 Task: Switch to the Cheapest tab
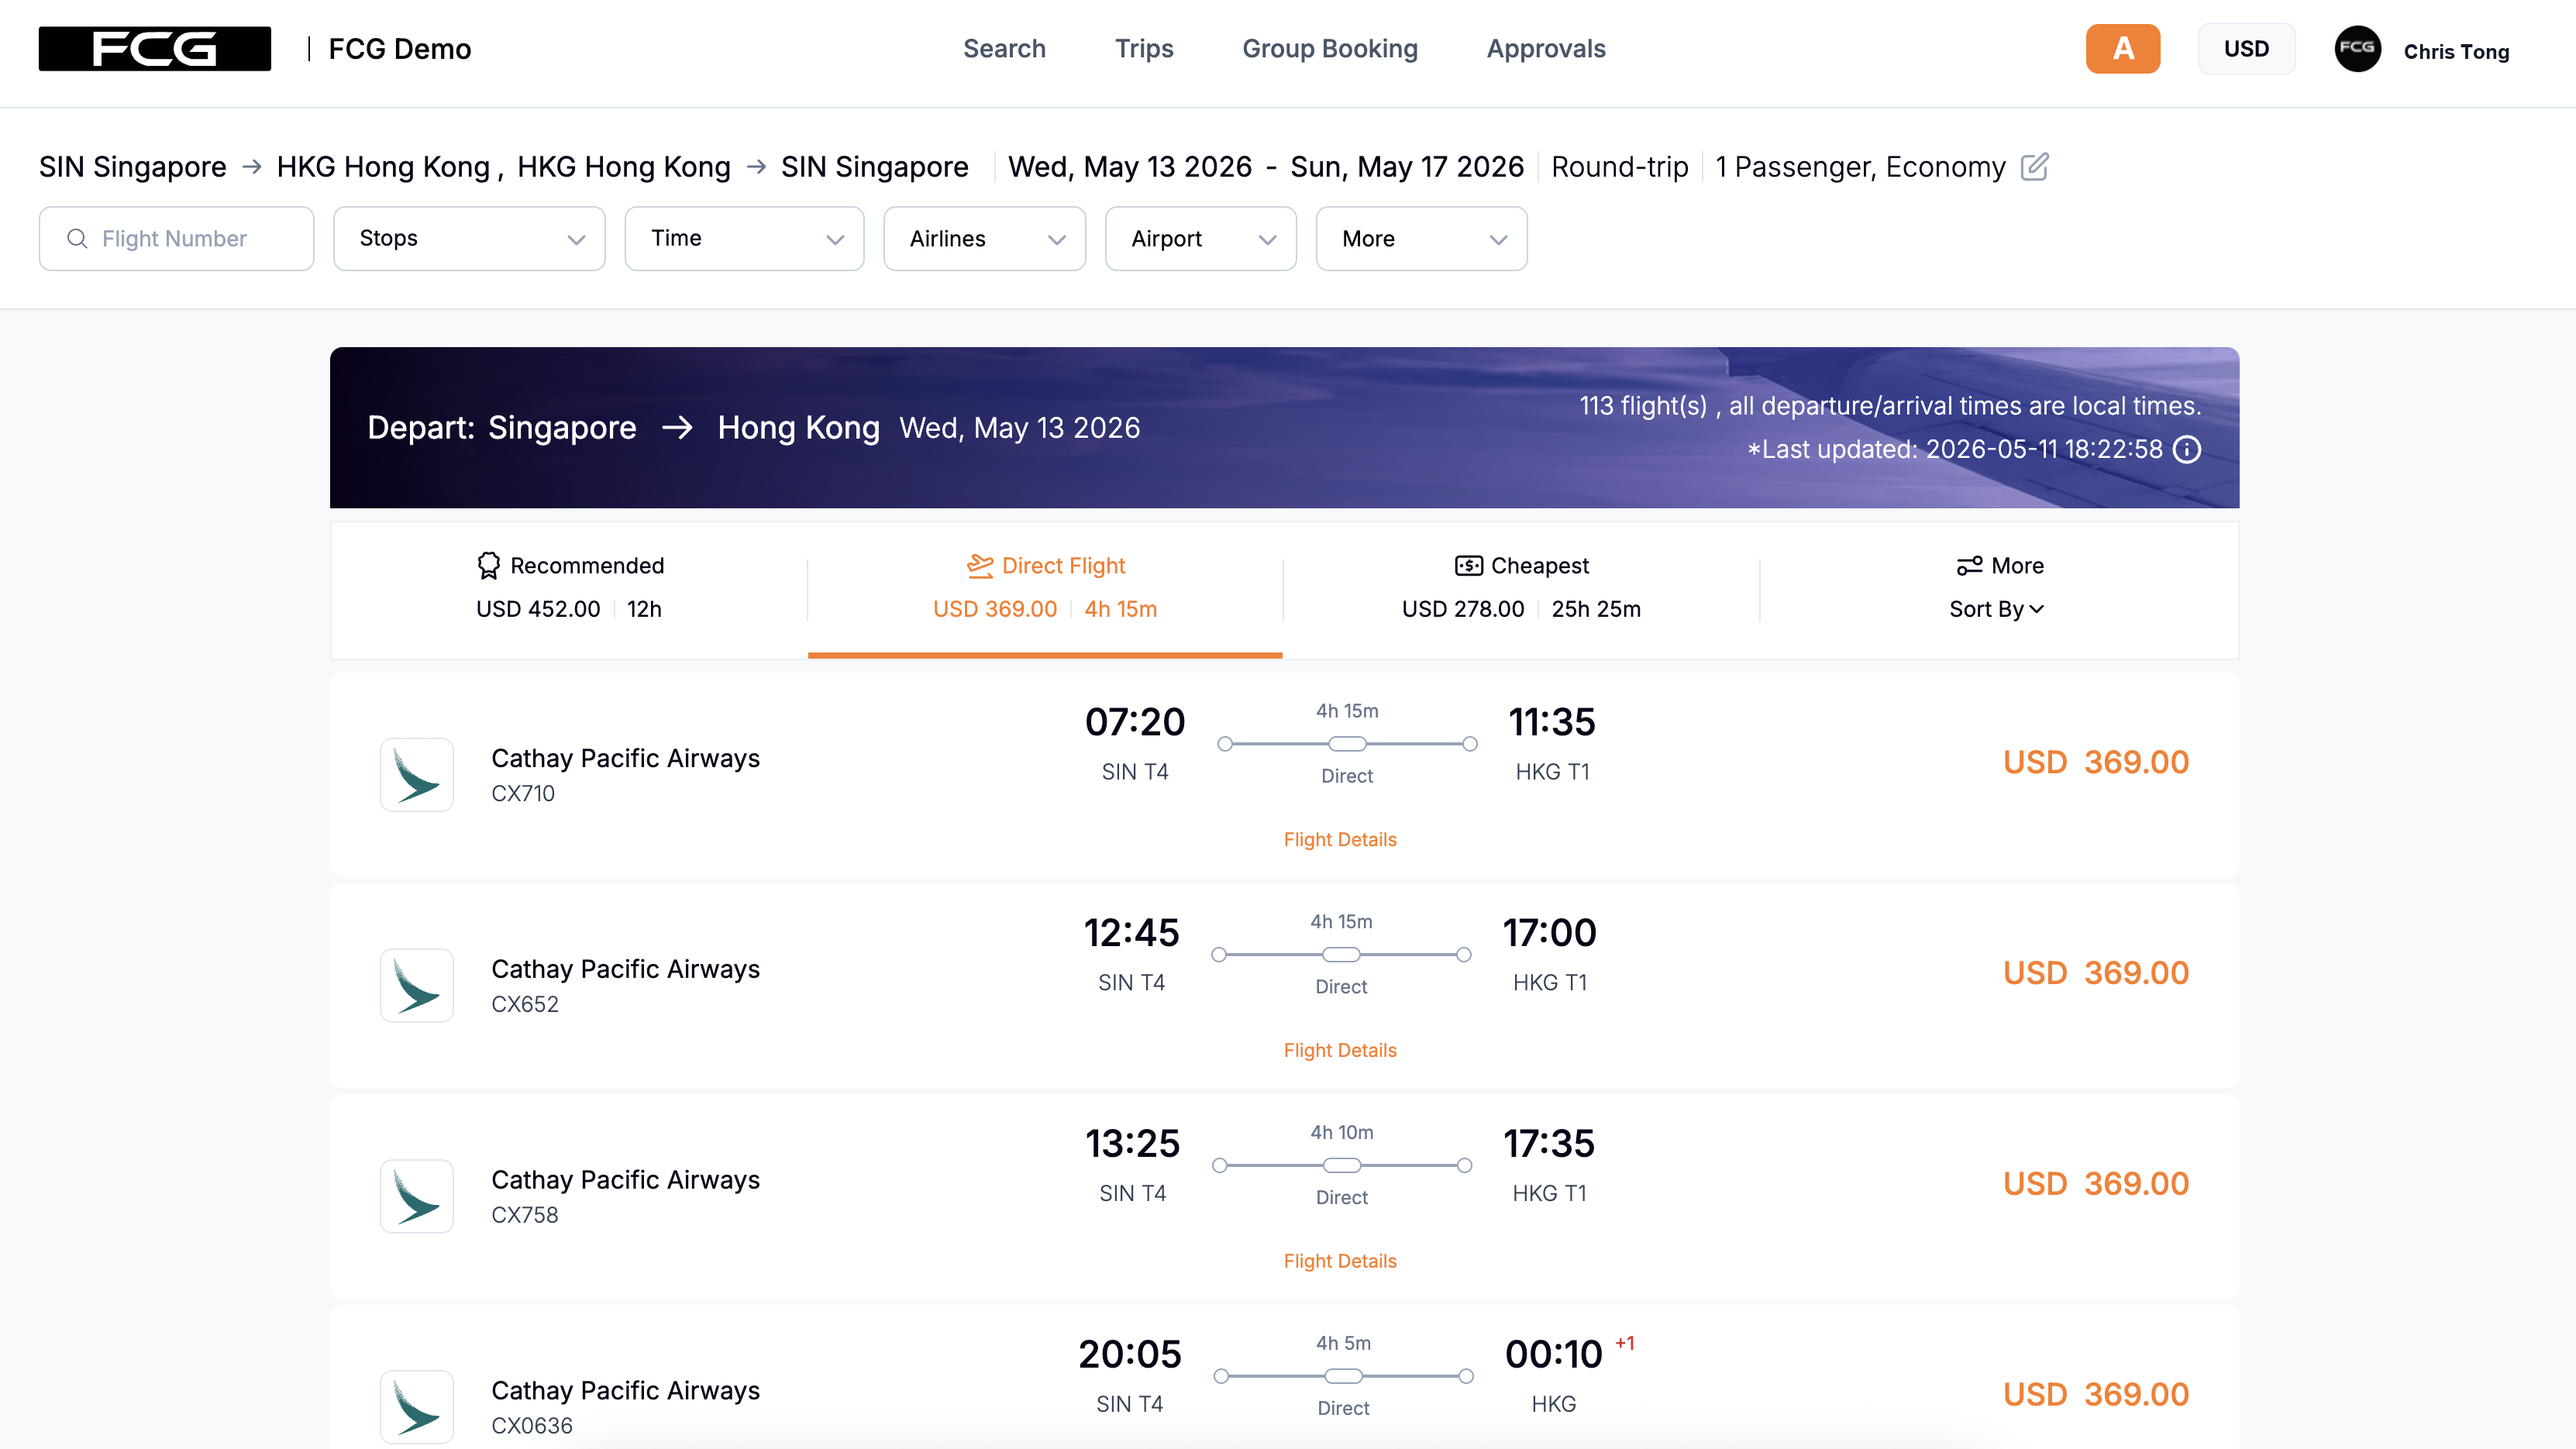1521,589
